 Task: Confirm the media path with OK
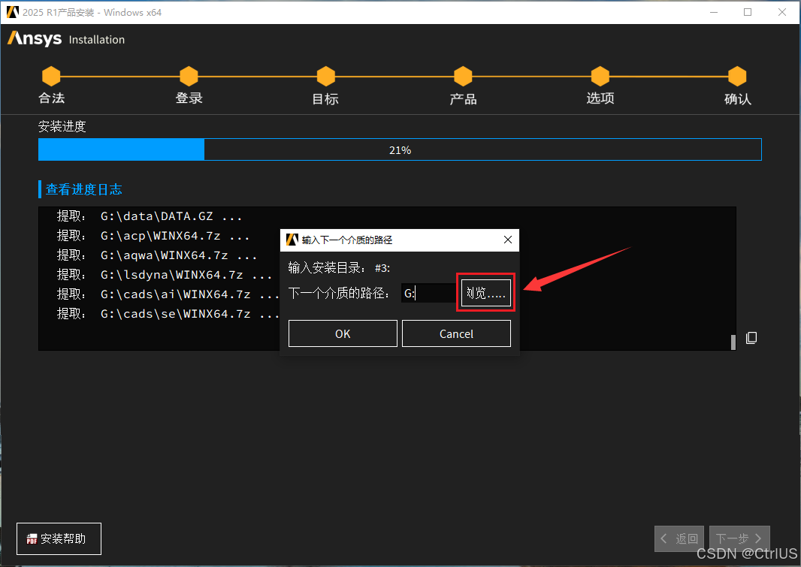(x=343, y=333)
